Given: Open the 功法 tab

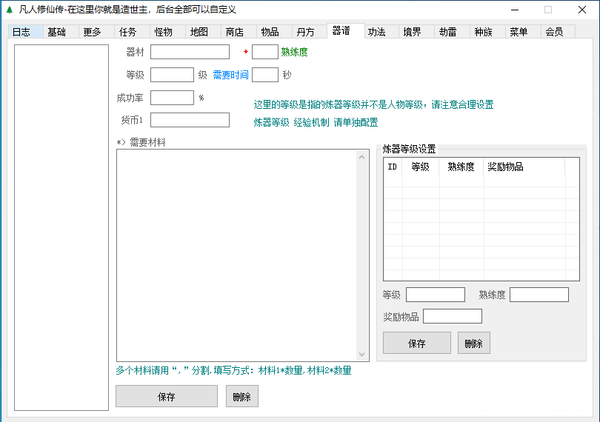Looking at the screenshot, I should coord(381,32).
